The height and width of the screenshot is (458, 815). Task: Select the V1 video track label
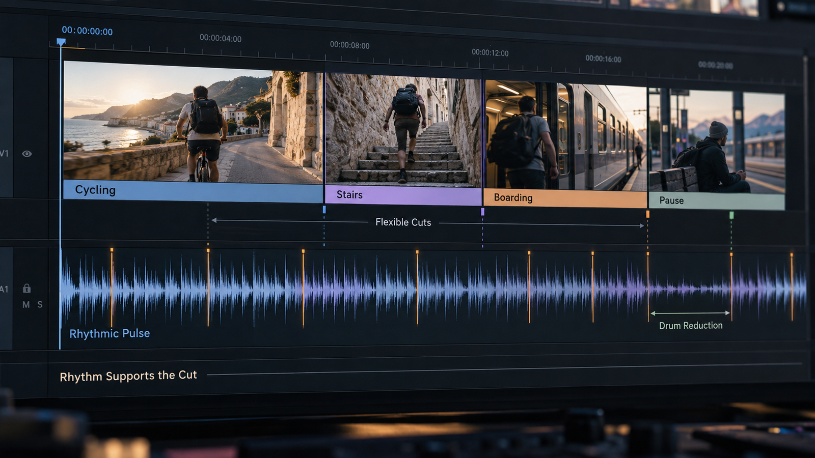coord(4,153)
